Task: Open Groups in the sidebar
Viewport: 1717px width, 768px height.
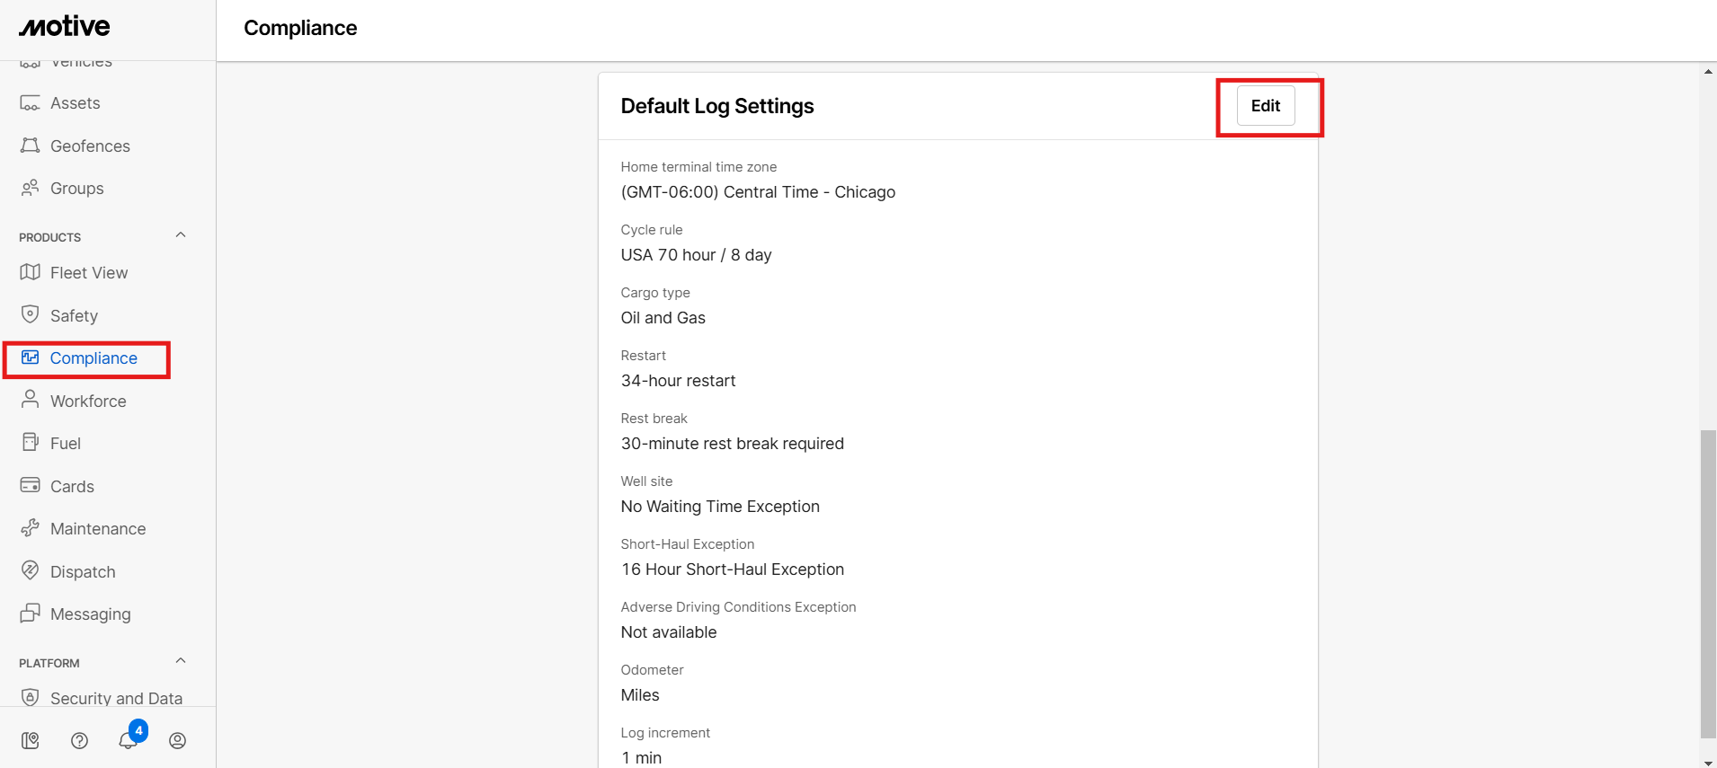Action: [x=76, y=189]
